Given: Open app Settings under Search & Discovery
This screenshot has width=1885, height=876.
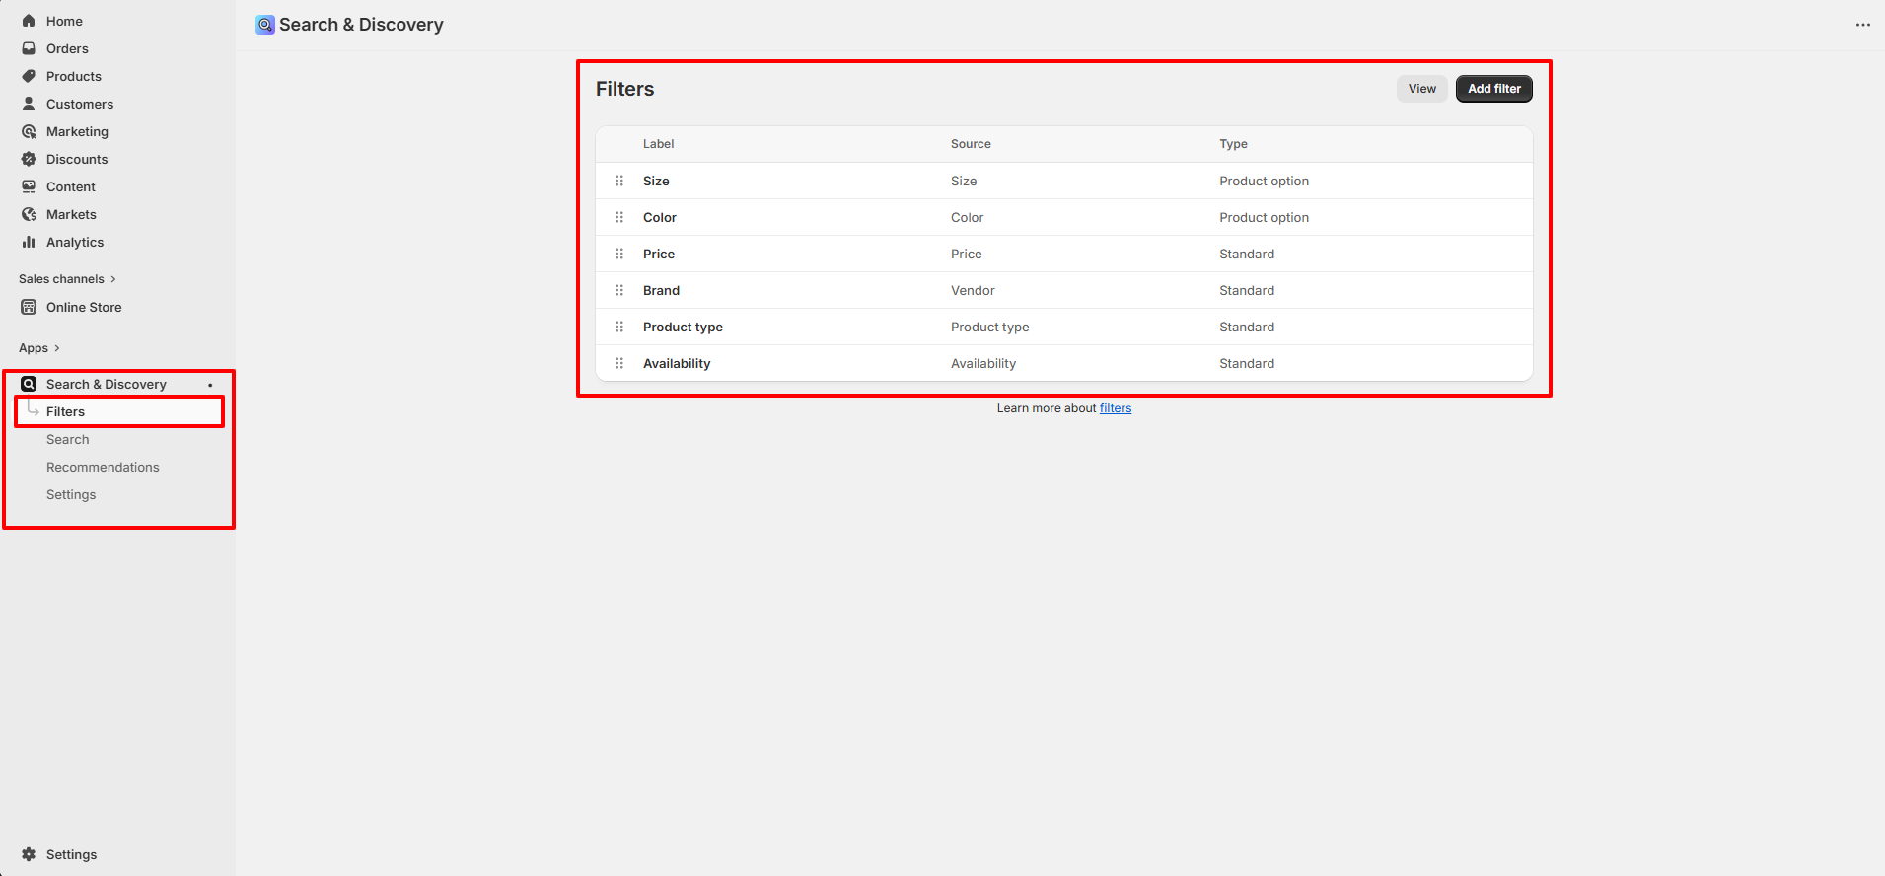Looking at the screenshot, I should (x=71, y=494).
